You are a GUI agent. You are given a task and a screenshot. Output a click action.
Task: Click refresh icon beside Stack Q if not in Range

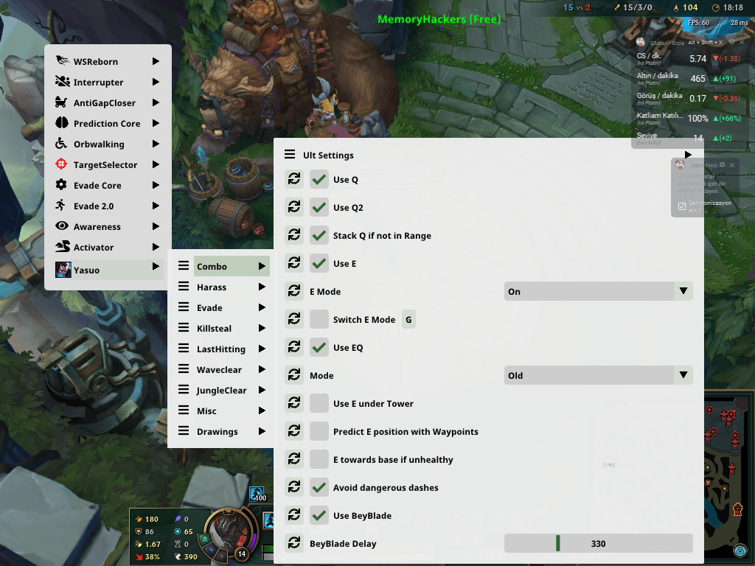tap(293, 235)
